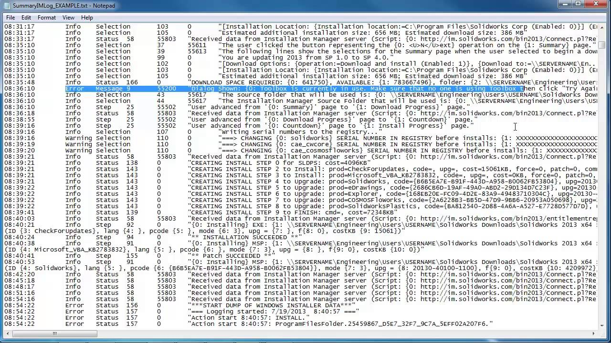Click '***START DUMP OF WINDOWS INSTALLER DATA***' line

point(272,305)
